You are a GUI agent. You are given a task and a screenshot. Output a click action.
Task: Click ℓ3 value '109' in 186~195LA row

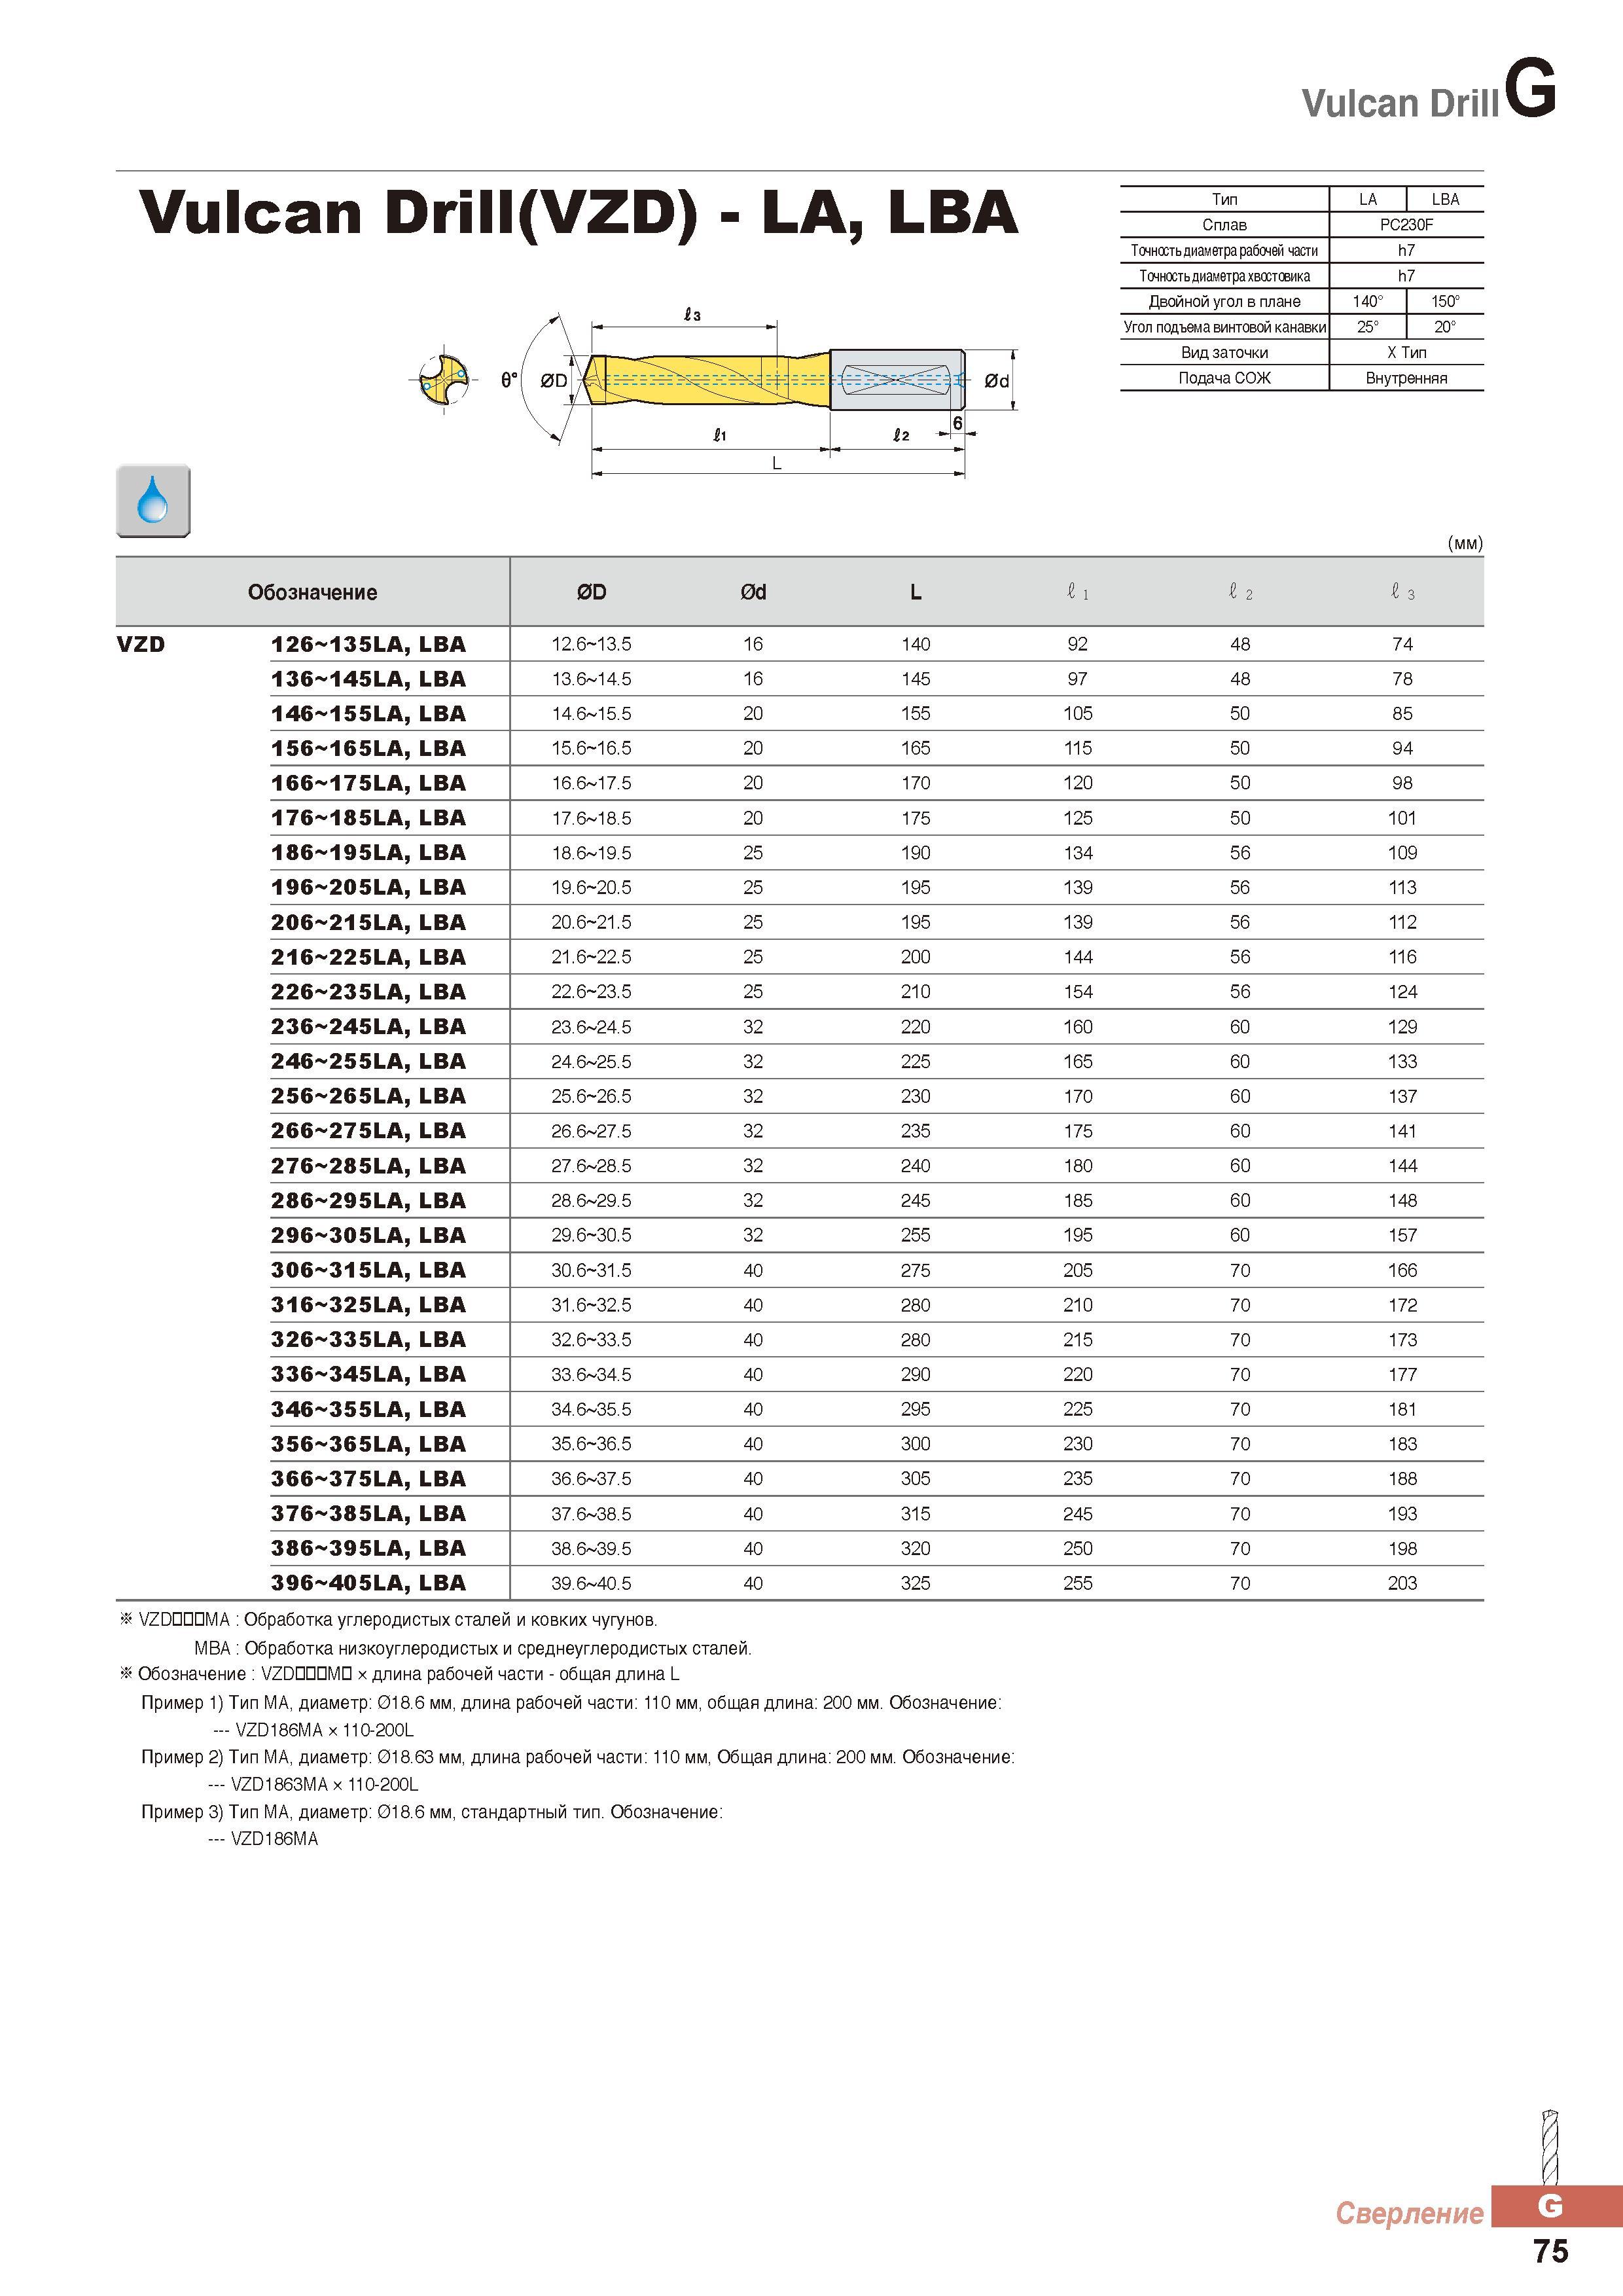coord(1402,853)
